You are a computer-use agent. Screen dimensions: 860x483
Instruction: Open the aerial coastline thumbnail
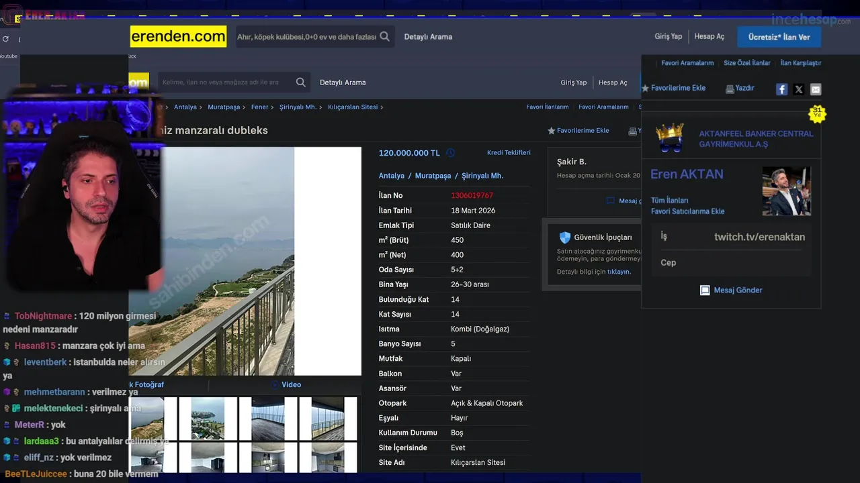point(208,419)
